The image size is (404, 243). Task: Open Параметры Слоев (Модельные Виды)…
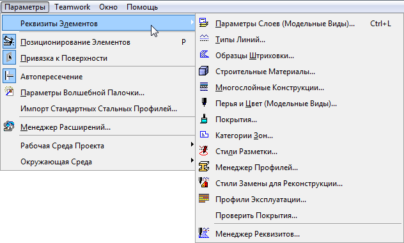click(285, 24)
